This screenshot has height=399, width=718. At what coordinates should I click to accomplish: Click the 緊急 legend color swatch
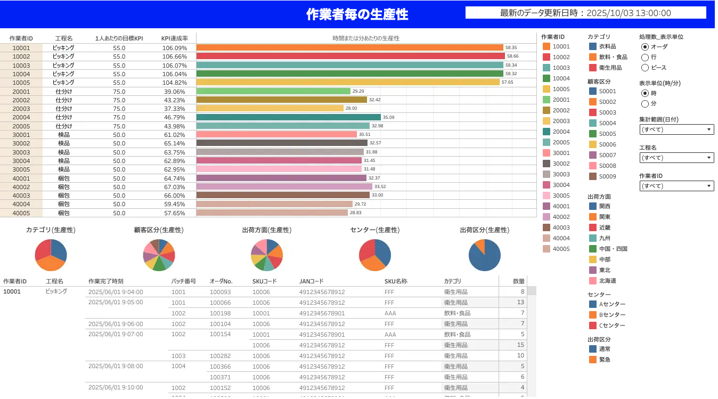tap(593, 360)
